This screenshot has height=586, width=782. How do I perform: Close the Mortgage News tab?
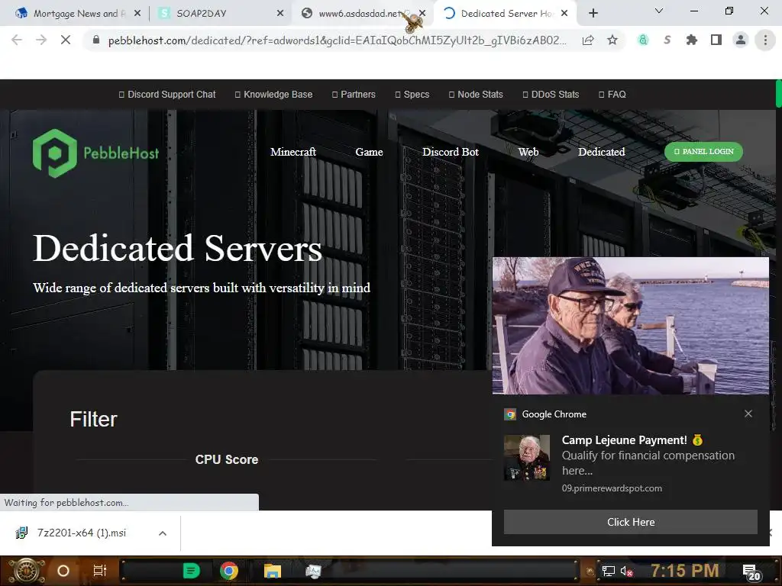[137, 14]
